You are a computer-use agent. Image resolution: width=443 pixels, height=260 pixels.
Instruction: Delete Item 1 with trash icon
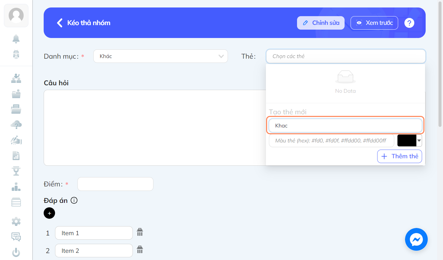[140, 232]
